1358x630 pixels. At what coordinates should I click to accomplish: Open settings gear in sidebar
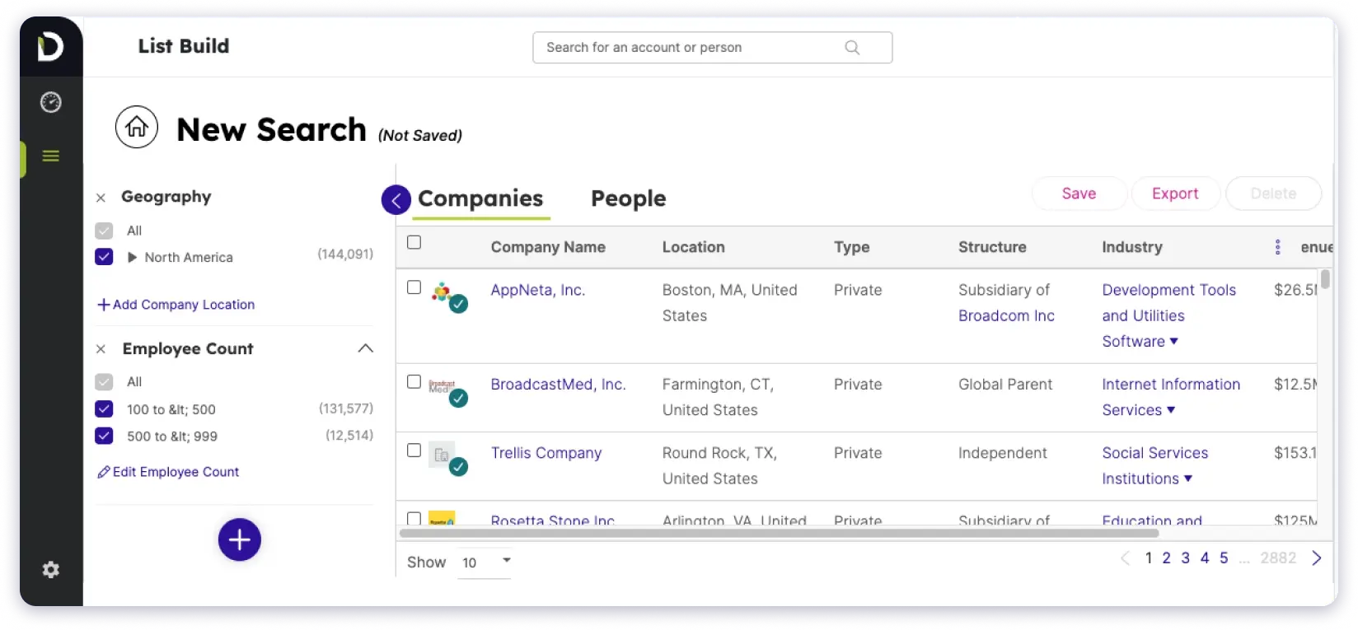[51, 569]
